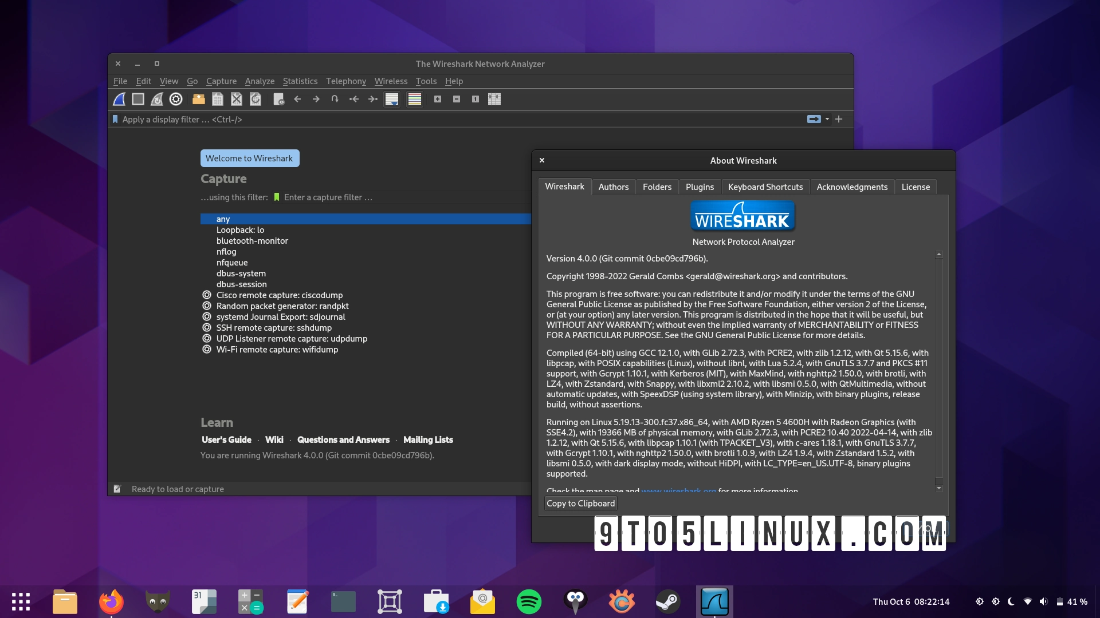
Task: Launch GIMP from the dock
Action: (158, 601)
